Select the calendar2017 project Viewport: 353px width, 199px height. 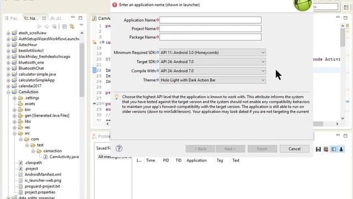(x=30, y=86)
